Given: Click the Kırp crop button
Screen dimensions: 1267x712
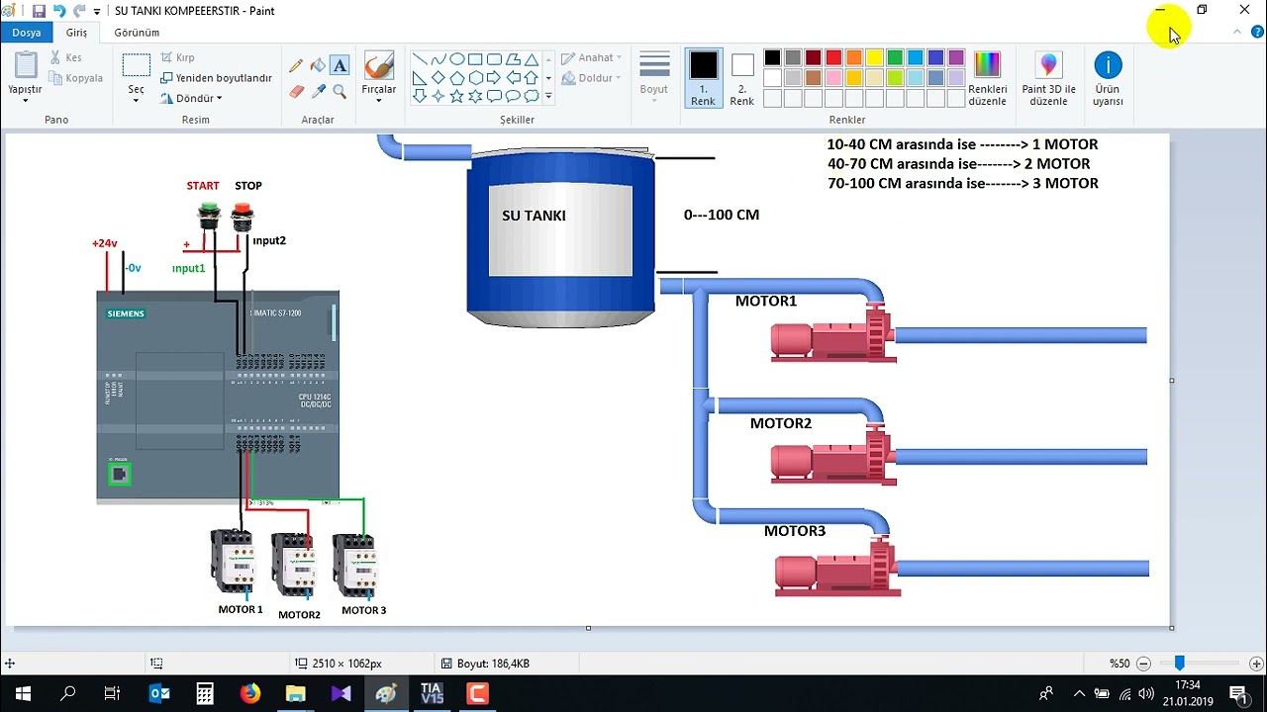Looking at the screenshot, I should 177,58.
